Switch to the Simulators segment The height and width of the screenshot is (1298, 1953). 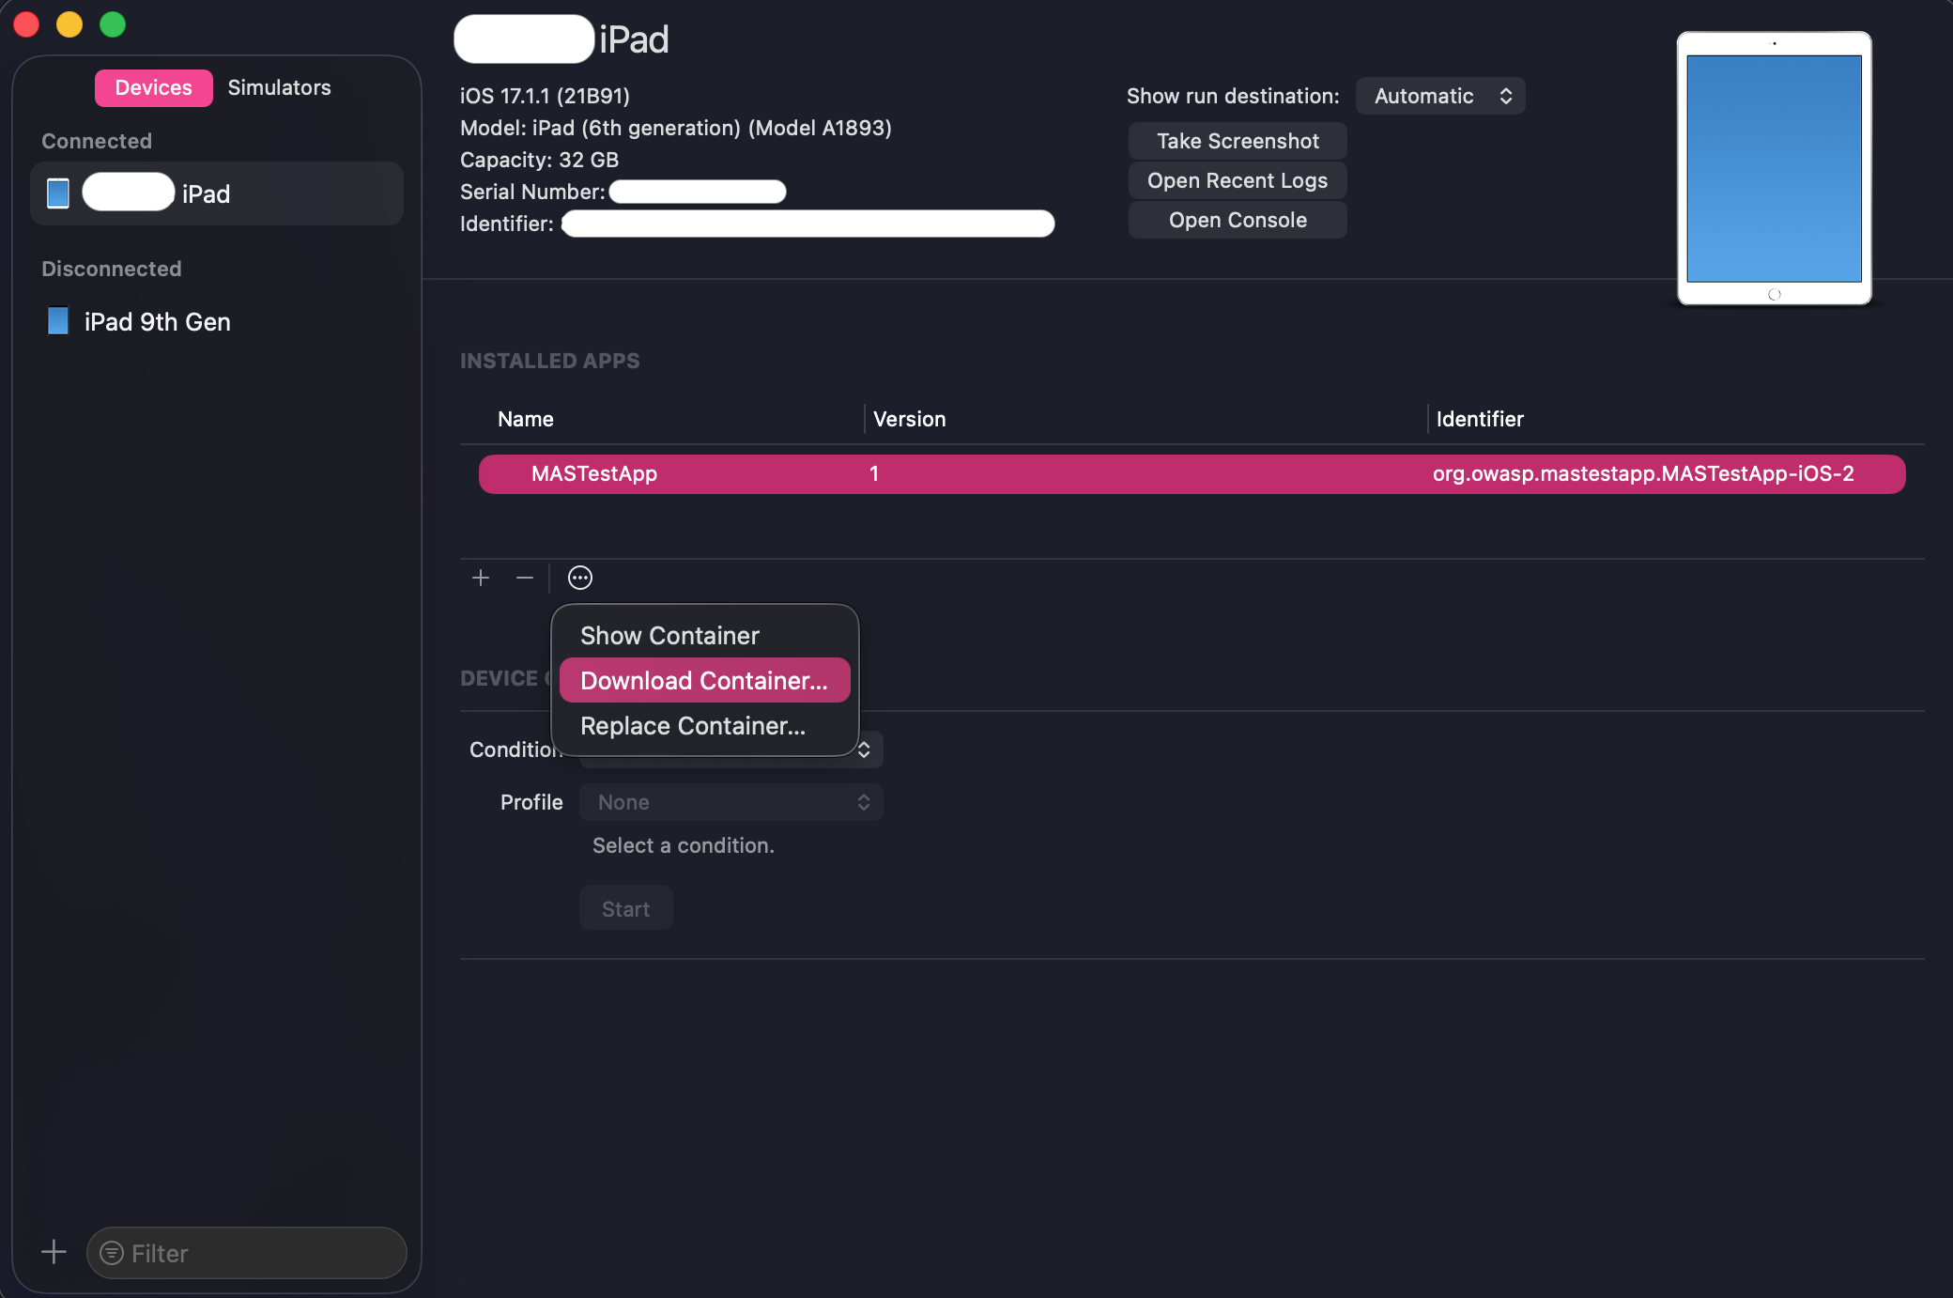pyautogui.click(x=279, y=87)
